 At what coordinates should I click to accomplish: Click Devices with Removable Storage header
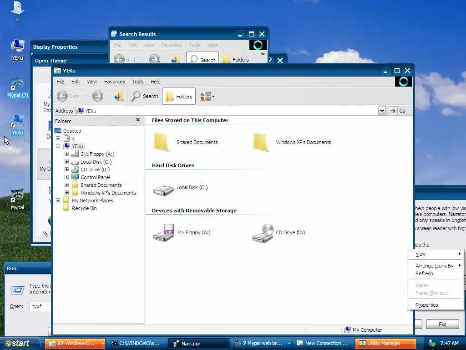(194, 211)
